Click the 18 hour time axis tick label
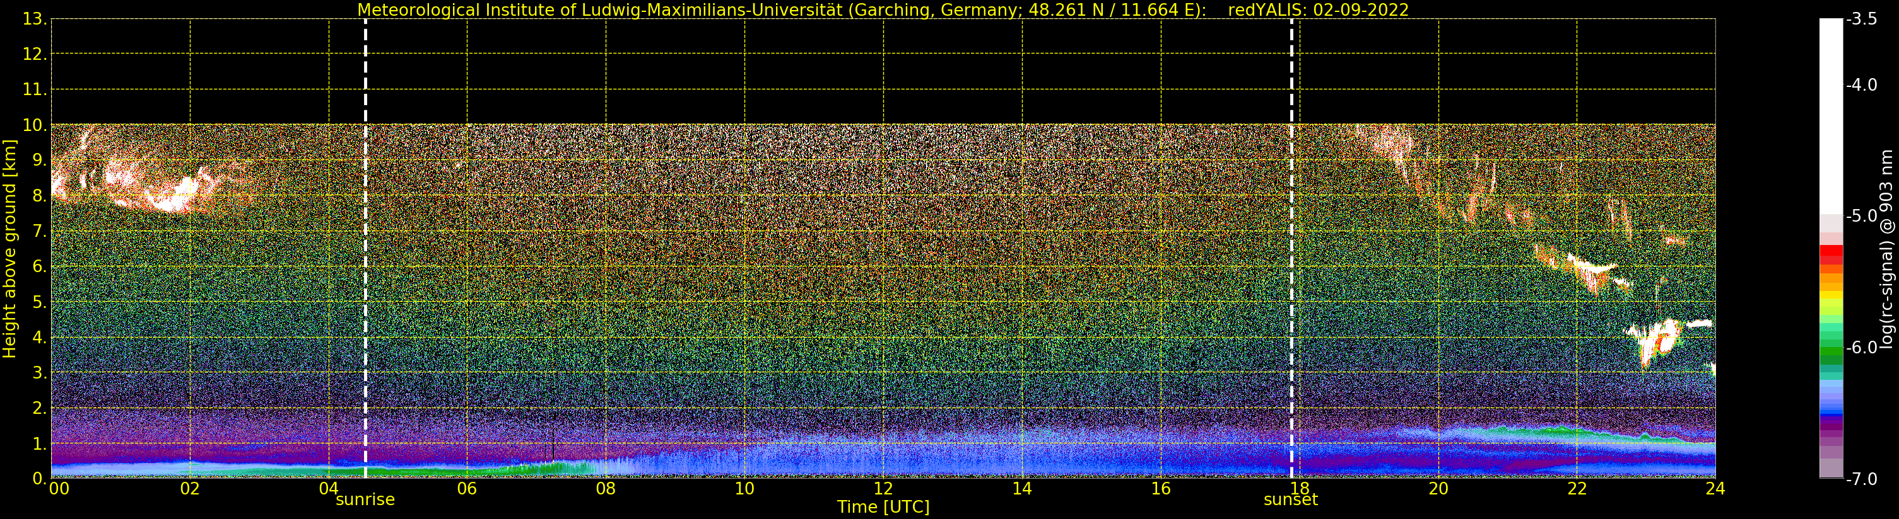 [x=1300, y=489]
